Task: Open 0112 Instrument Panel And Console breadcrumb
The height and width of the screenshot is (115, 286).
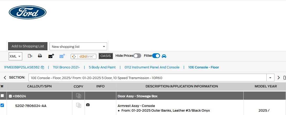Action: (x=152, y=67)
